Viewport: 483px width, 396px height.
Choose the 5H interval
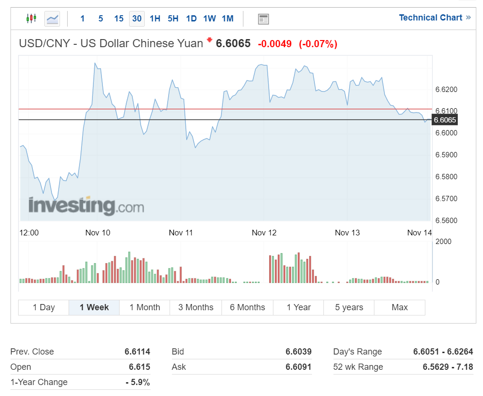(x=173, y=19)
